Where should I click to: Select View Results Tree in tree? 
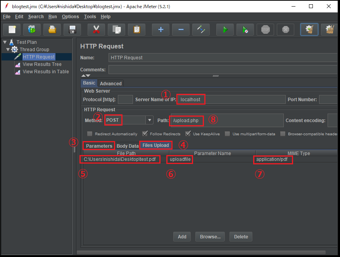click(42, 64)
